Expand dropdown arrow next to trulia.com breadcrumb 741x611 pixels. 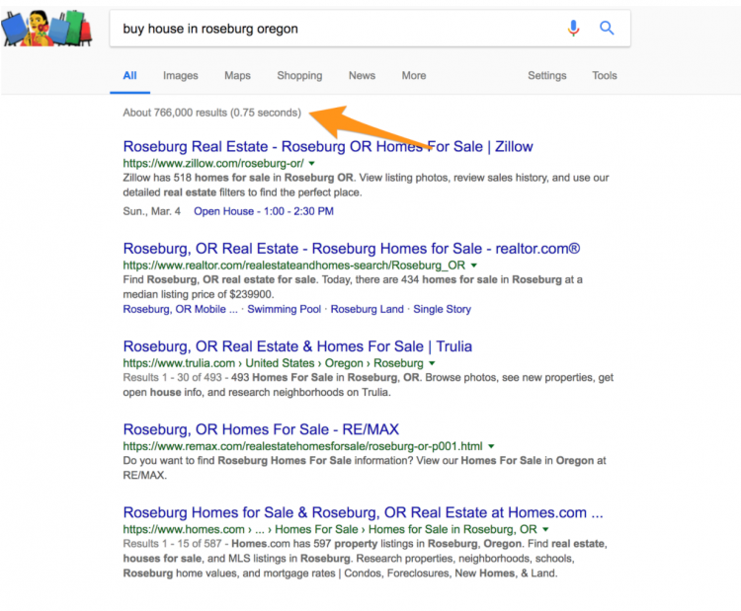(x=432, y=363)
